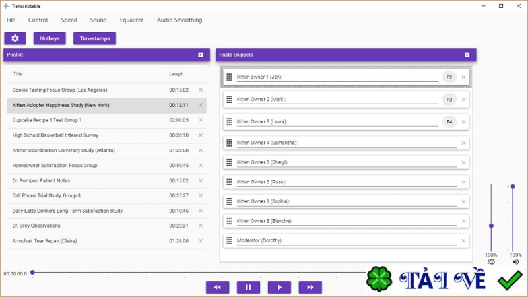Remove Cell Phone Trial Study entry
528x297 pixels.
[x=201, y=195]
